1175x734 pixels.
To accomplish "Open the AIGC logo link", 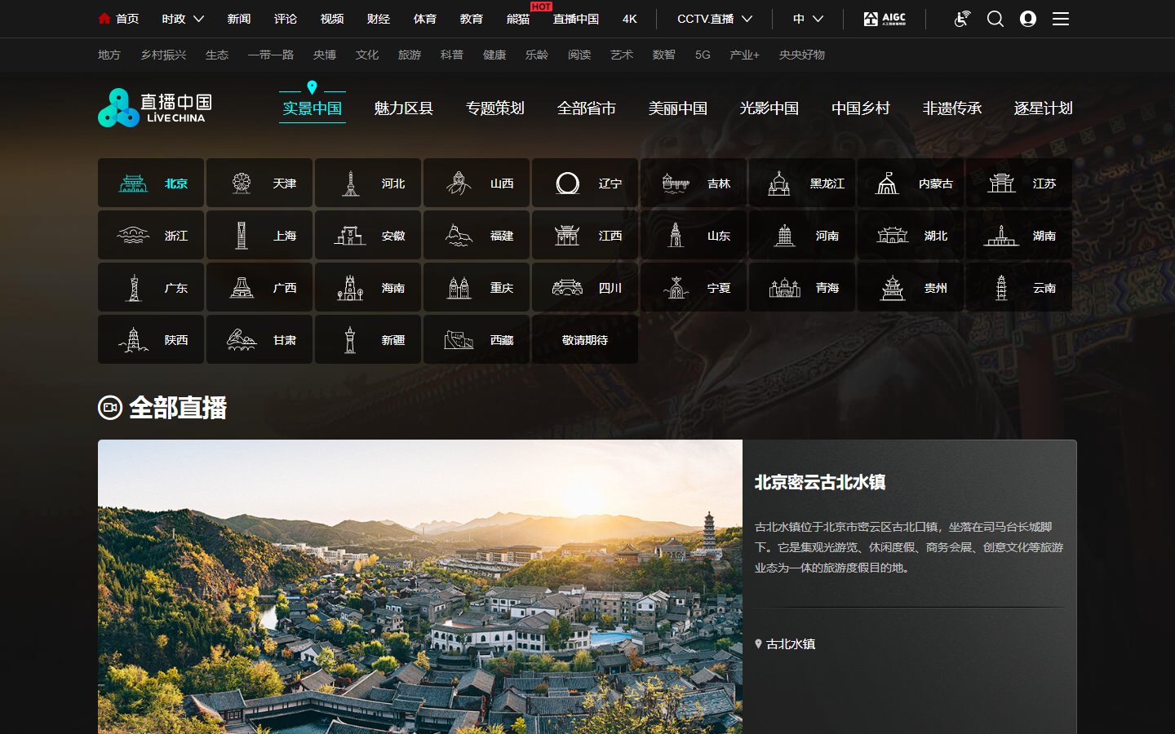I will click(885, 19).
